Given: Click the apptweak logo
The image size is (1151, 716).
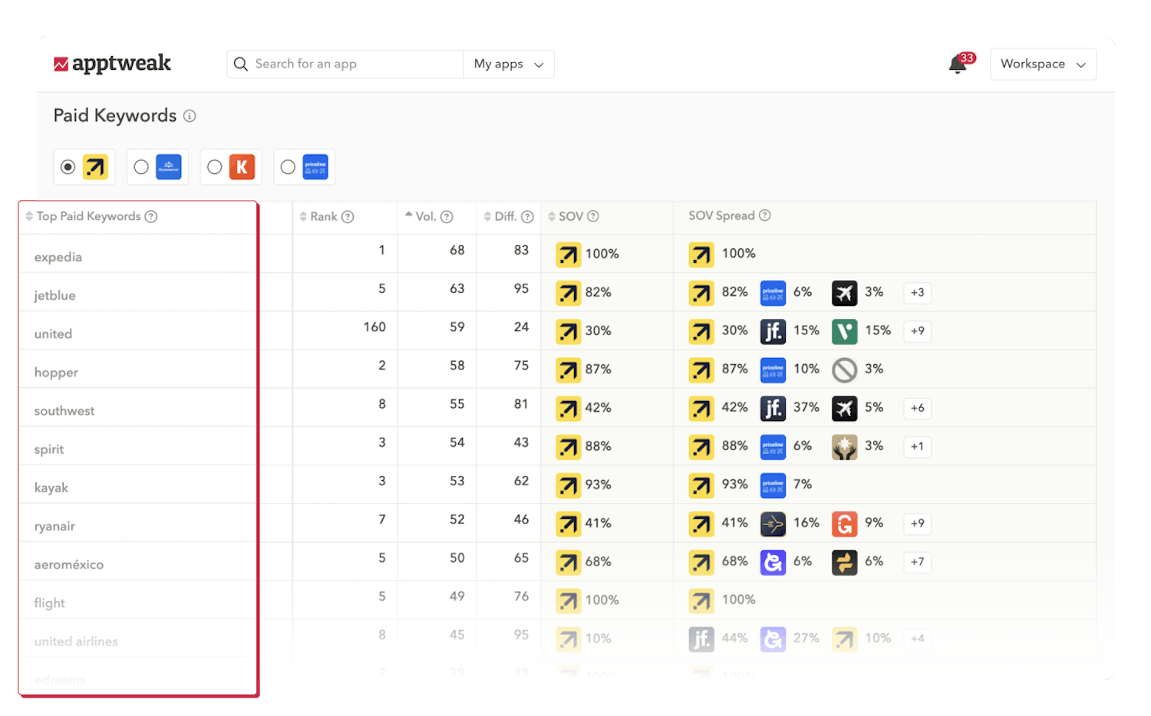Looking at the screenshot, I should click(x=113, y=64).
